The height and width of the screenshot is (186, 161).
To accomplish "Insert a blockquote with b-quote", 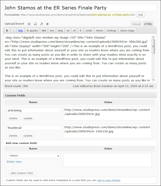I will point(32,30).
